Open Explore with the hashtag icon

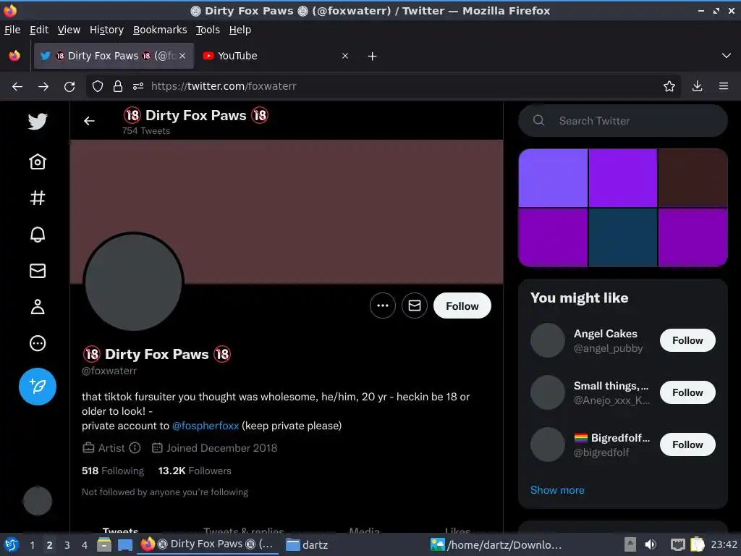pos(38,198)
